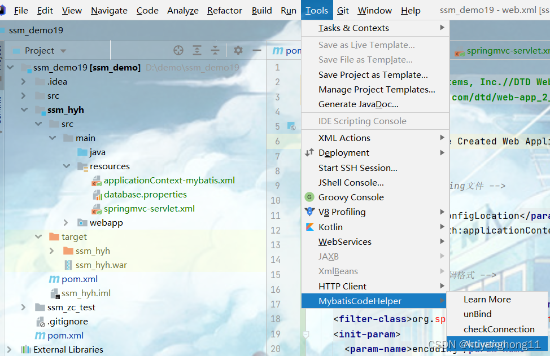Open WebServices submenu
The height and width of the screenshot is (356, 550).
[375, 242]
